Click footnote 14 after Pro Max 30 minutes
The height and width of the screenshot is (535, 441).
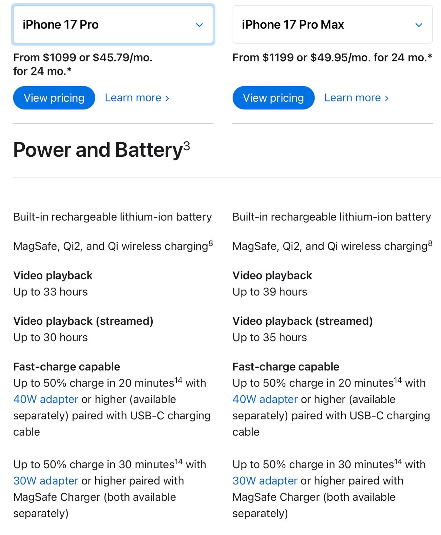click(x=398, y=461)
